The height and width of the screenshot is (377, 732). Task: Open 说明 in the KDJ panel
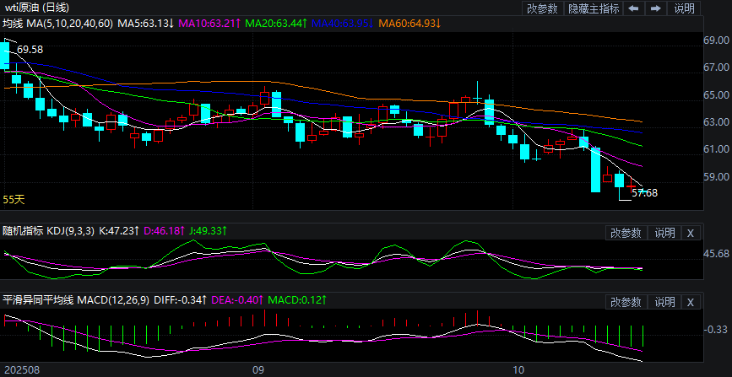coord(664,233)
